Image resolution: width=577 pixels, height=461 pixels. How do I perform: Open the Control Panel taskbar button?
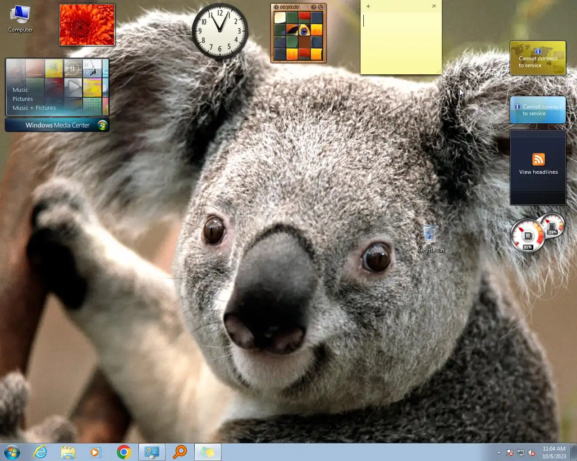point(151,452)
